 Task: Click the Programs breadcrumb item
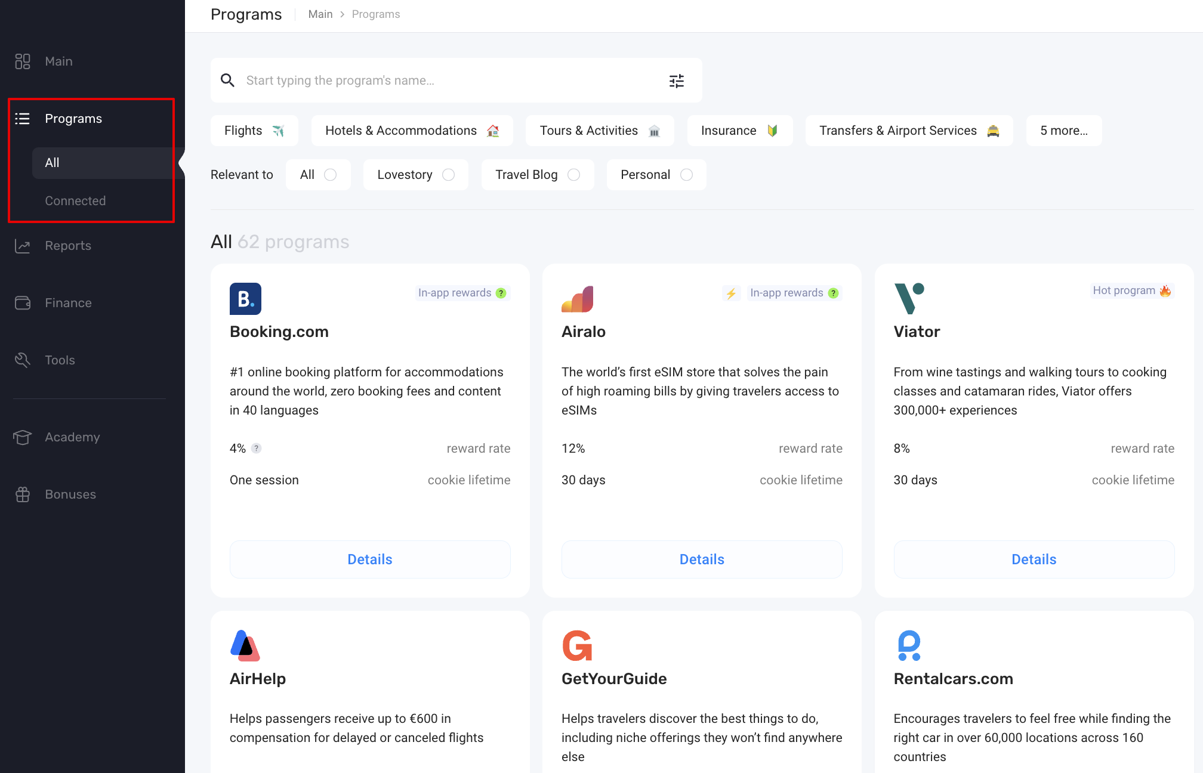tap(376, 14)
